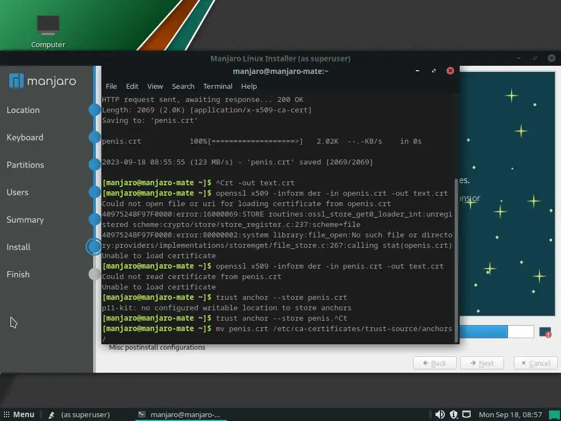Open the Terminal menu in menu bar
The width and height of the screenshot is (561, 421).
[217, 86]
